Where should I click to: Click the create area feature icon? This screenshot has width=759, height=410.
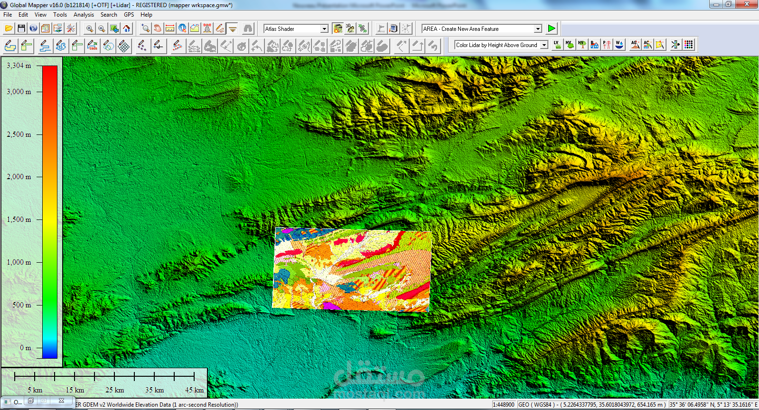coord(10,46)
